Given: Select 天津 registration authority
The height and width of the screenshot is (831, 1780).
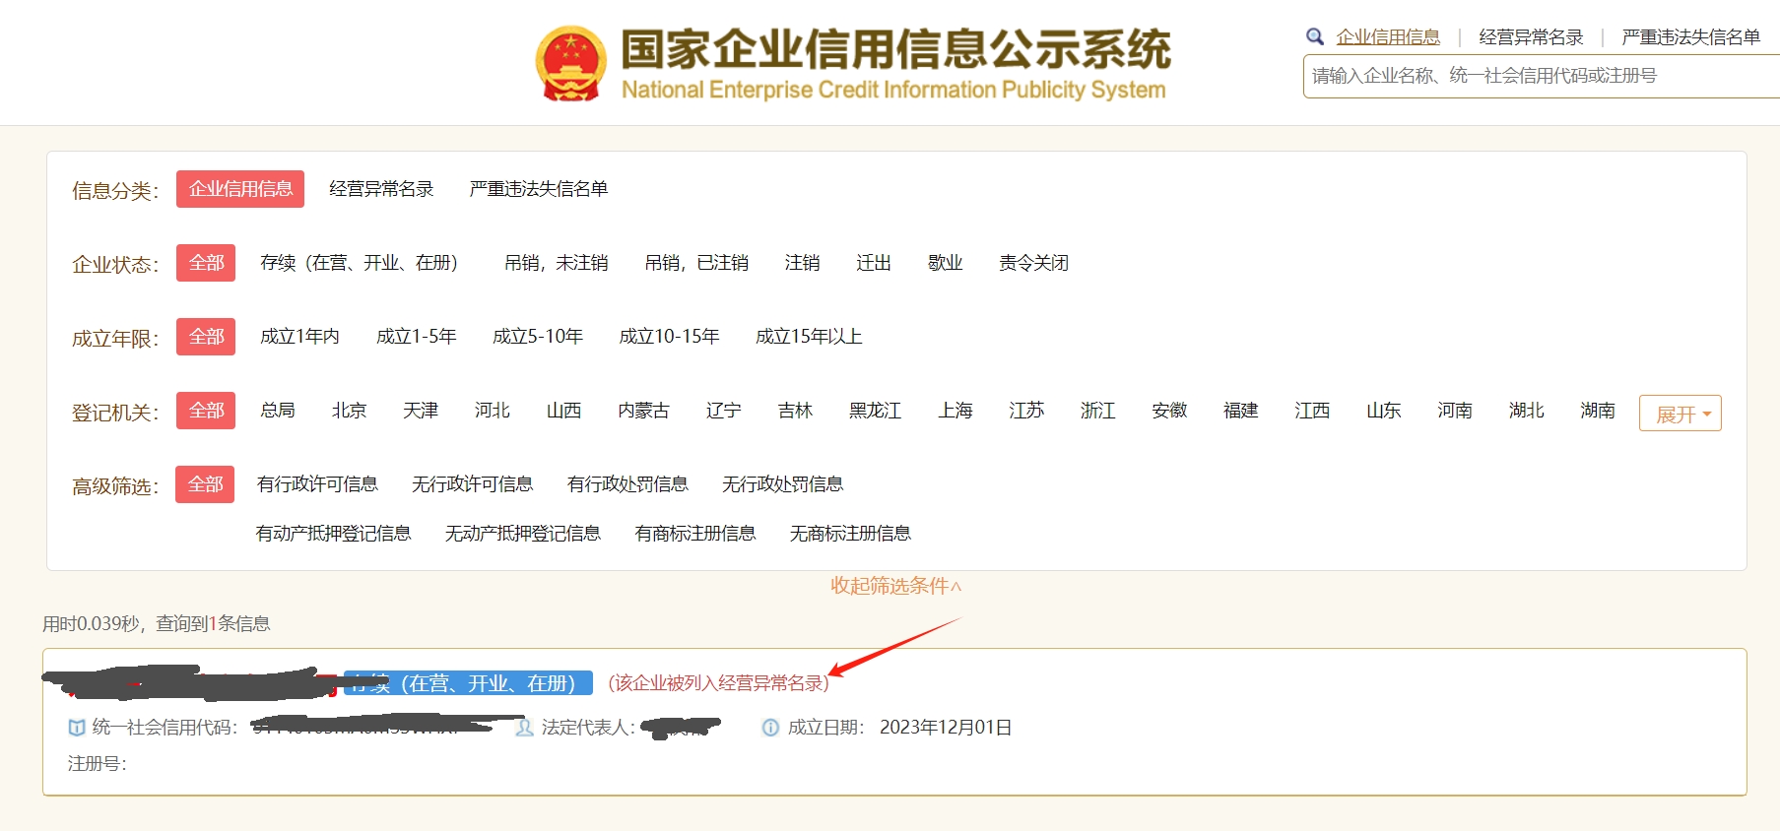Looking at the screenshot, I should point(421,411).
